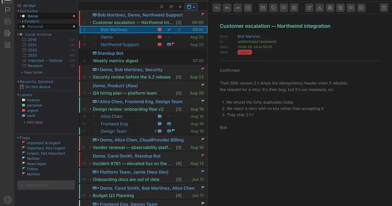This screenshot has width=392, height=206.
Task: Toggle the date sort order button
Action: tap(191, 7)
